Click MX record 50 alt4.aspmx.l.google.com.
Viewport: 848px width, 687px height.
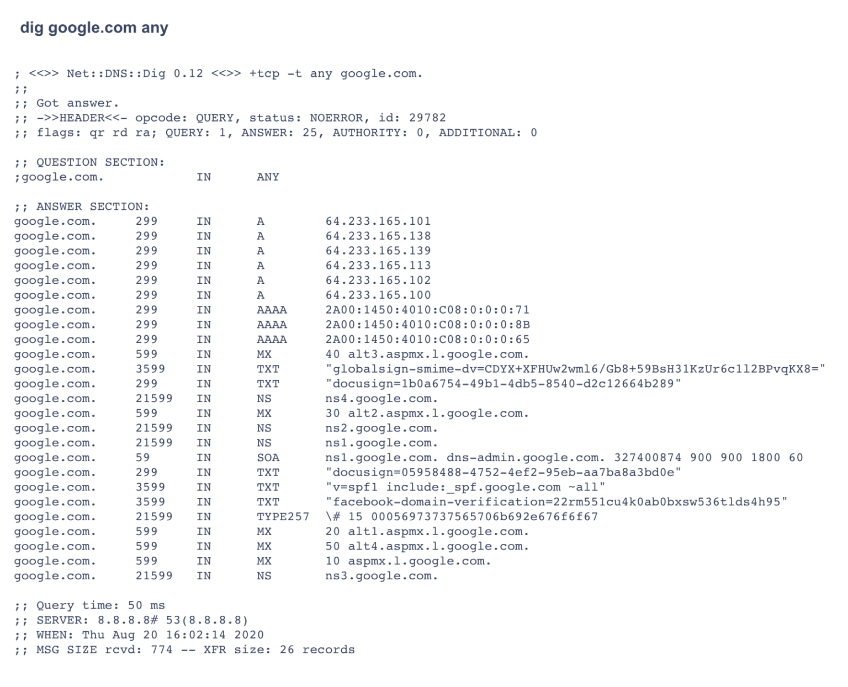click(427, 547)
